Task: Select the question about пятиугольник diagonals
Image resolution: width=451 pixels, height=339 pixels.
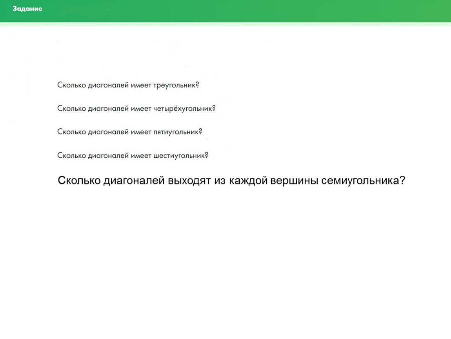Action: click(x=130, y=132)
